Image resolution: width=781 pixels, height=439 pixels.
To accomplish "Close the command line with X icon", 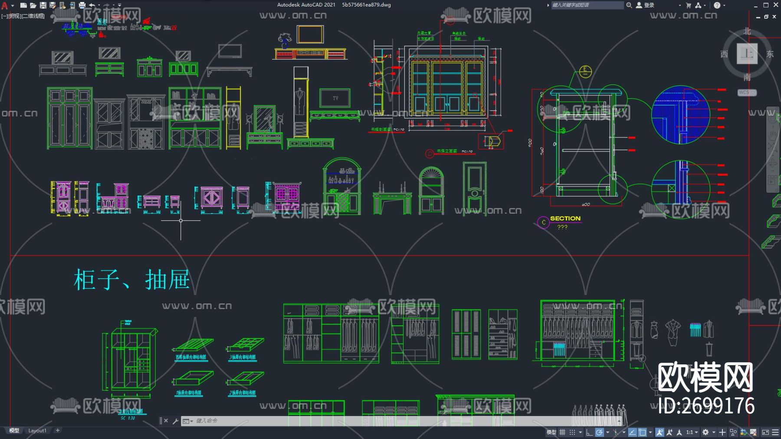I will [x=166, y=421].
